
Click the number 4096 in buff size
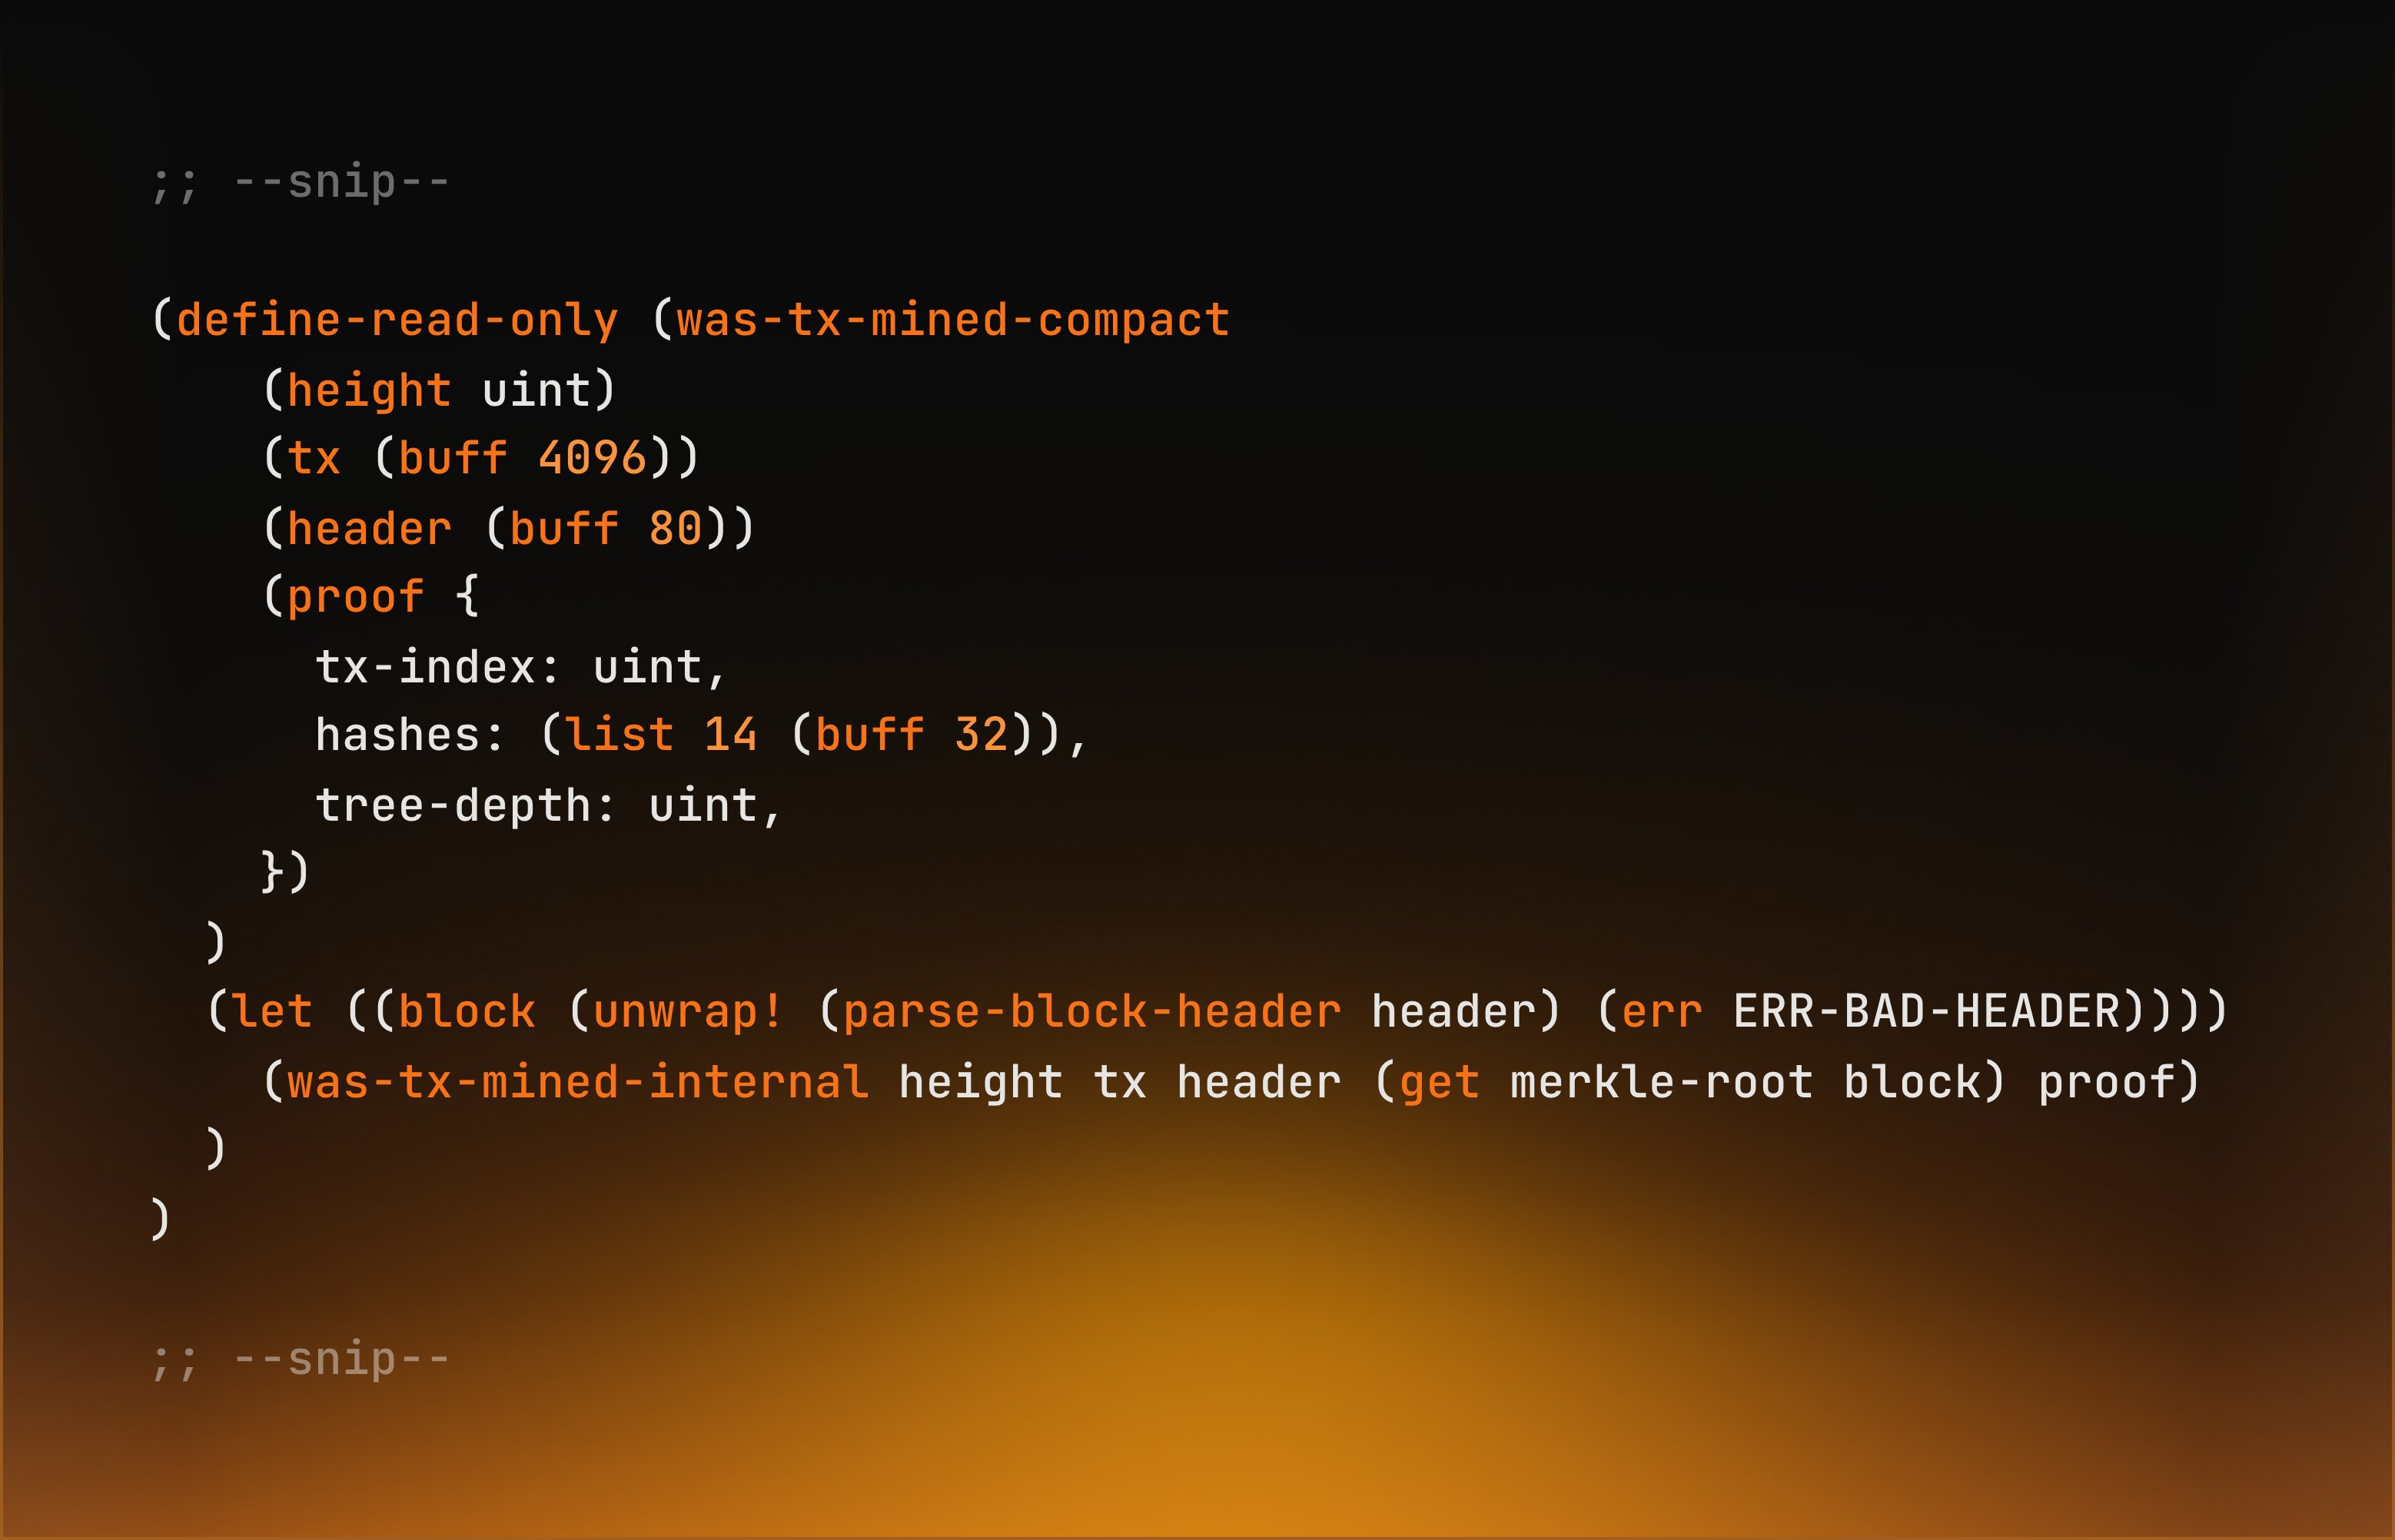593,458
